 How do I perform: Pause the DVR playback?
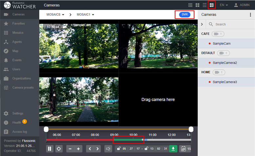point(49,149)
